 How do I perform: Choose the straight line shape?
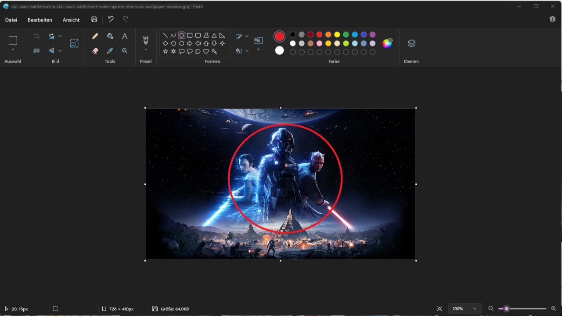[x=165, y=36]
